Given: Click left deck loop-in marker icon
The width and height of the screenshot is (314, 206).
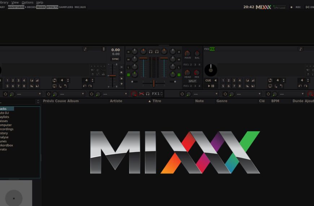Looking at the screenshot, I should tap(60, 86).
